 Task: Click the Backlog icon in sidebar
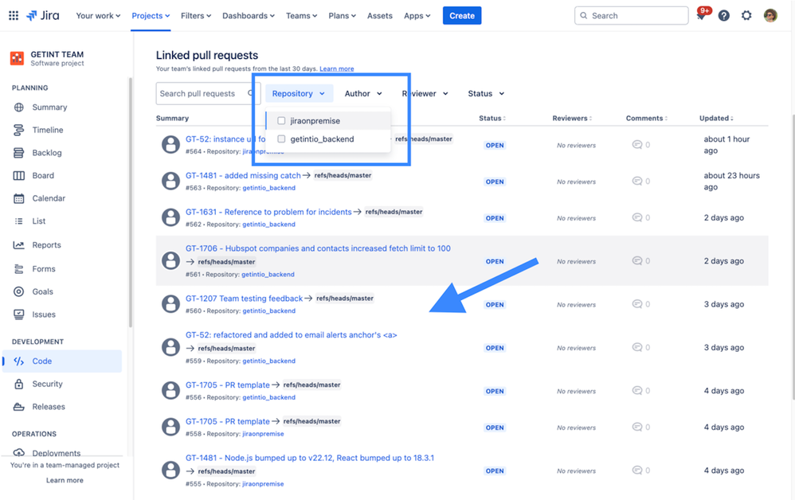coord(19,153)
